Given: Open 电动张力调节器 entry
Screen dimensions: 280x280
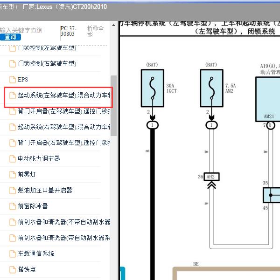Looking at the screenshot, I should [39, 158].
